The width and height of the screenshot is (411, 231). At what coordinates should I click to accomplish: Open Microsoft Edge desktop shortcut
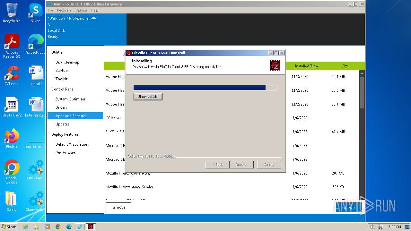tap(36, 44)
